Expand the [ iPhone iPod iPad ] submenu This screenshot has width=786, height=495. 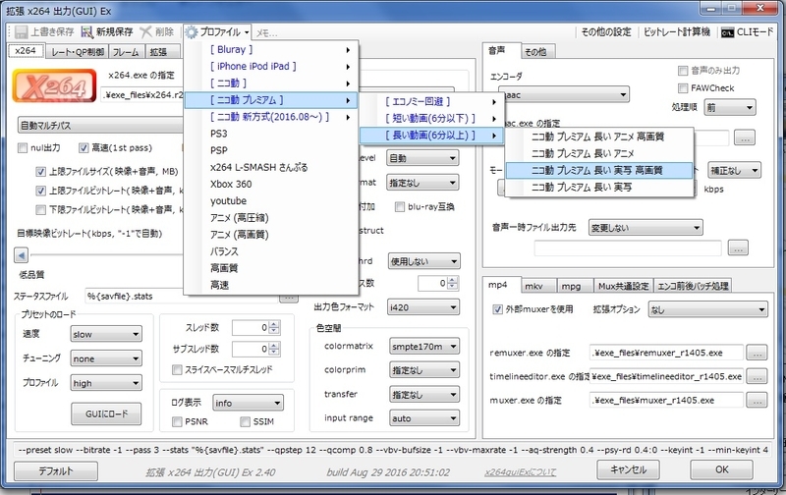pos(271,66)
